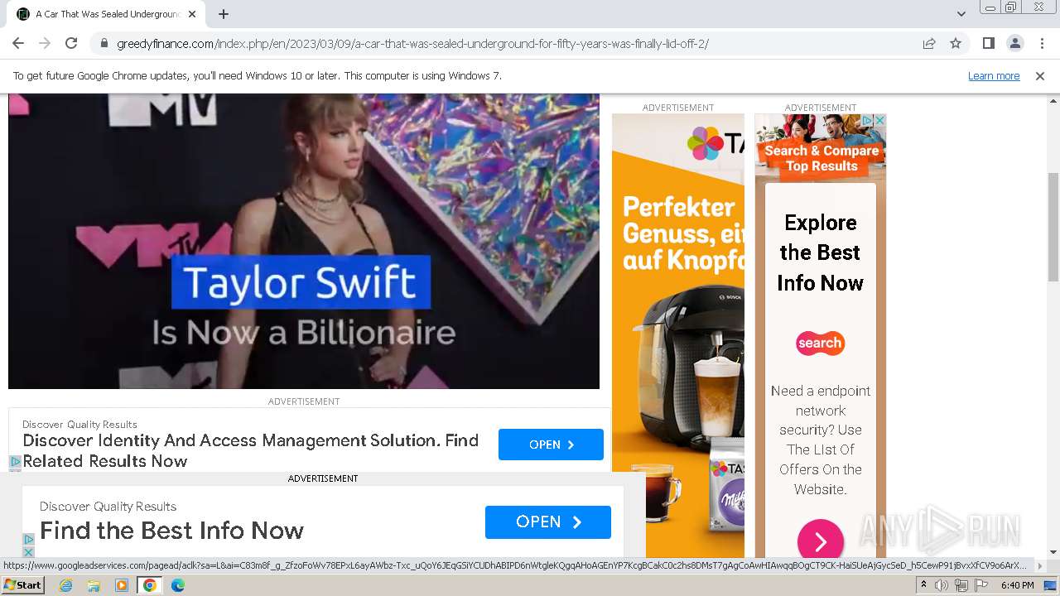The height and width of the screenshot is (596, 1060).
Task: Show hidden system tray icons
Action: [923, 585]
